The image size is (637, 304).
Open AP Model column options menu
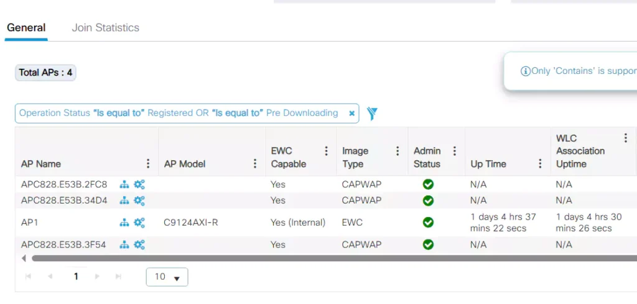[x=255, y=164]
